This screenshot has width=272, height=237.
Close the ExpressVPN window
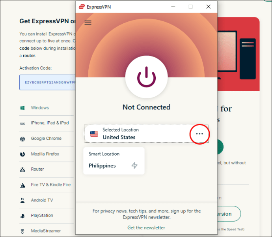pos(209,7)
